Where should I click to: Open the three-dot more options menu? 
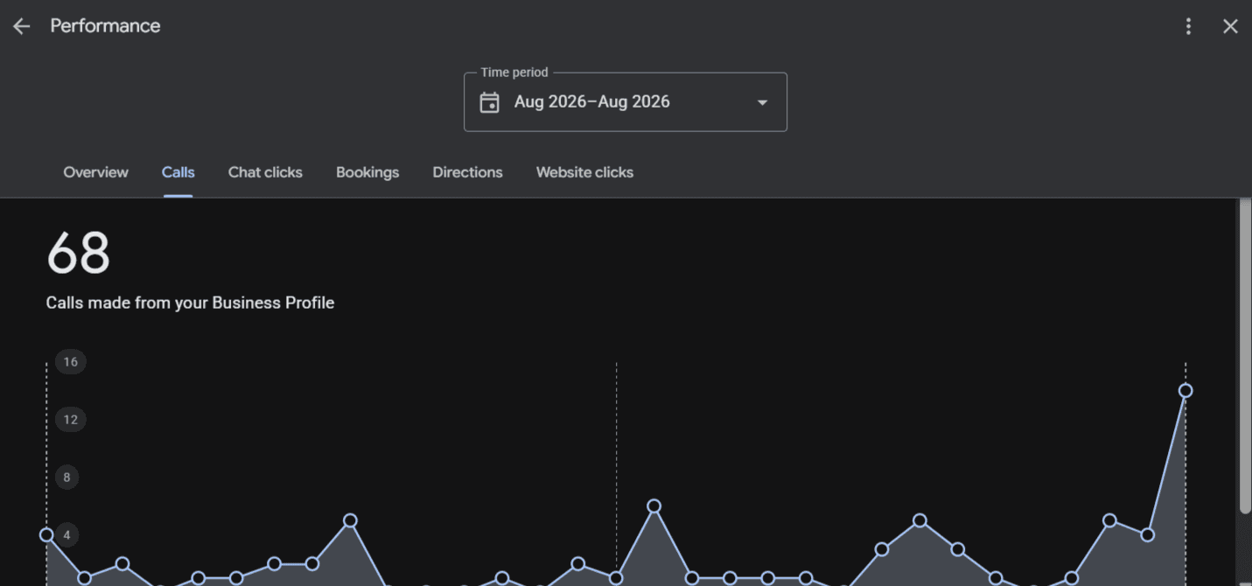pos(1188,26)
